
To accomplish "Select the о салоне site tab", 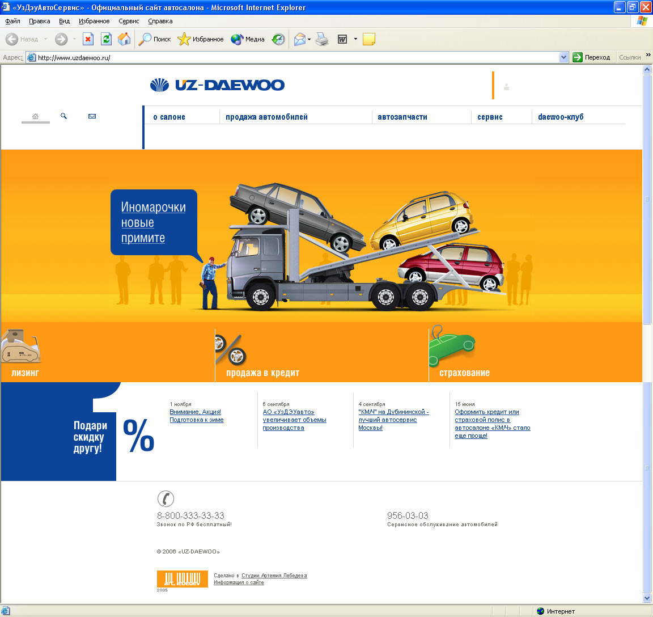I will pyautogui.click(x=169, y=117).
